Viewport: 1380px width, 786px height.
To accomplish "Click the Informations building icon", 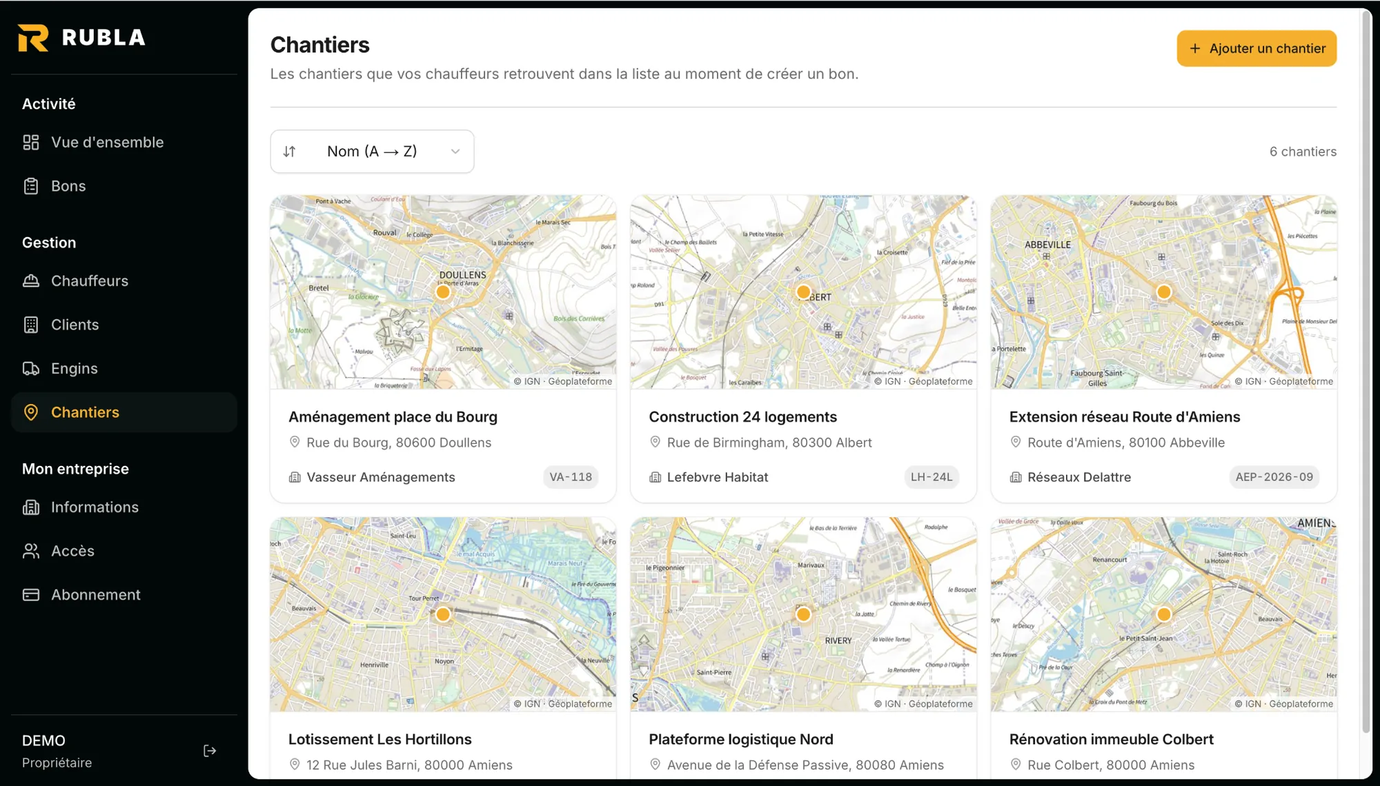I will (31, 507).
